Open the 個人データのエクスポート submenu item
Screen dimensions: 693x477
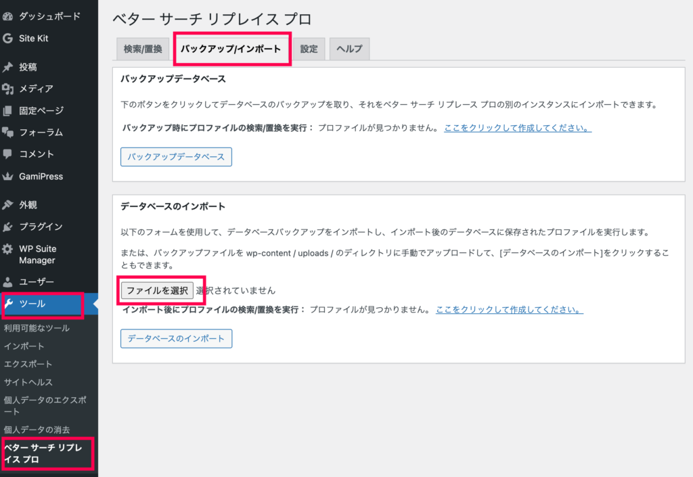pos(45,406)
